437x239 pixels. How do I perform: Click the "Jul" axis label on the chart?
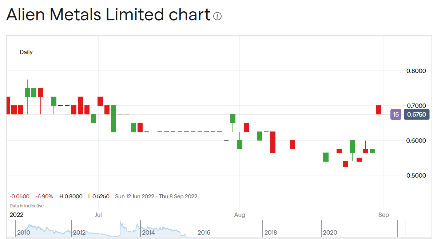tap(98, 215)
